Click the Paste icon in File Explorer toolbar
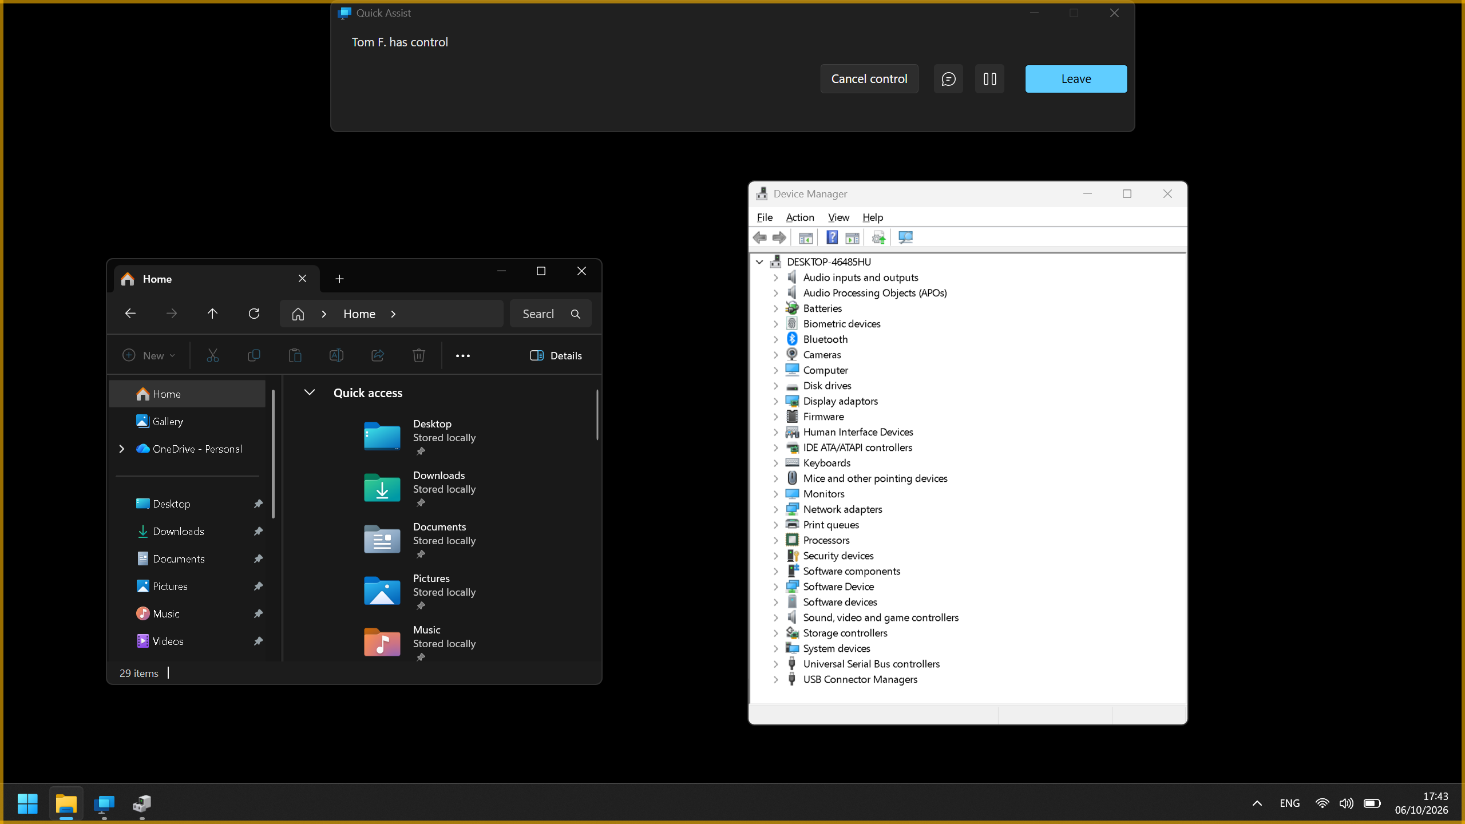Viewport: 1465px width, 824px height. 295,355
